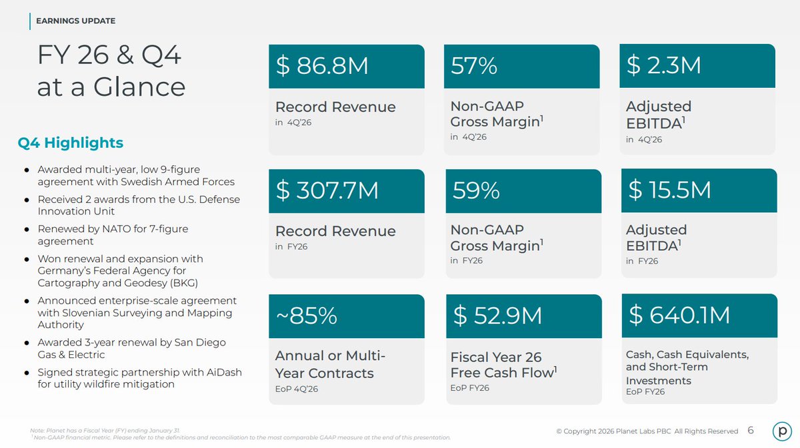Click 'Non-GAAP Gross Margin' label for 4Q'26
The height and width of the screenshot is (448, 800).
click(497, 114)
